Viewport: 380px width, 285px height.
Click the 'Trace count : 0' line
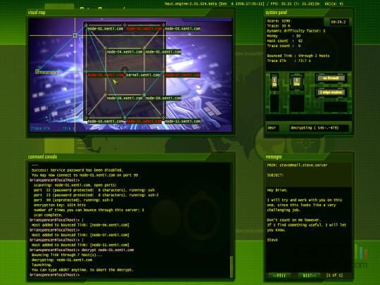284,46
